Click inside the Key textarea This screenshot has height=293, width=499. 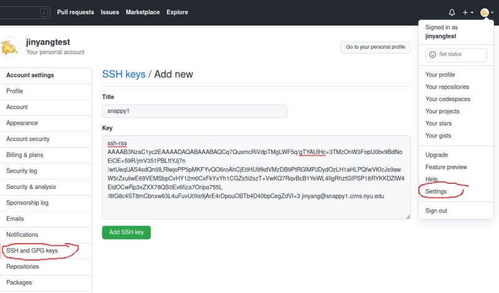pos(256,178)
